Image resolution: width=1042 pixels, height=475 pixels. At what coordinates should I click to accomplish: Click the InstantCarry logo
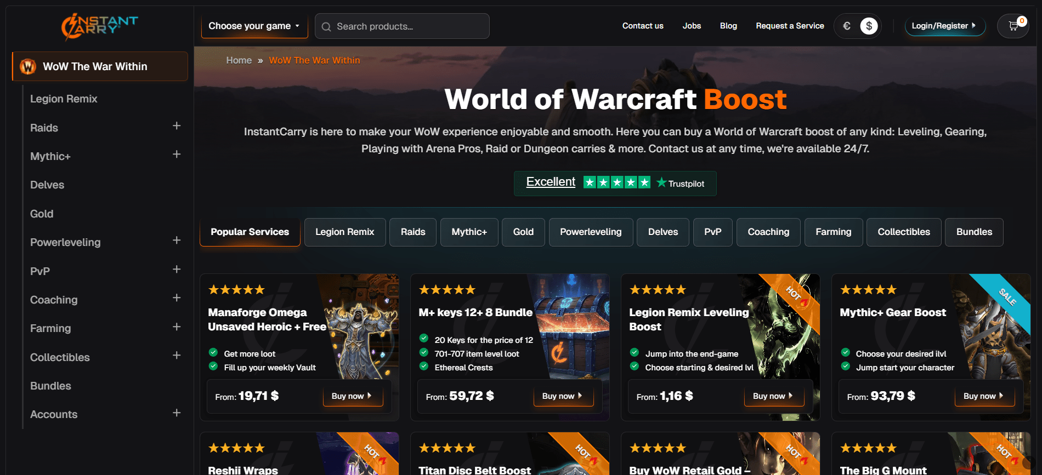(99, 26)
